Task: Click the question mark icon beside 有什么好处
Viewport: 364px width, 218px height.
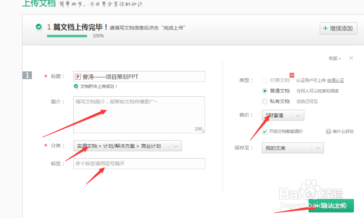Action: tap(329, 132)
